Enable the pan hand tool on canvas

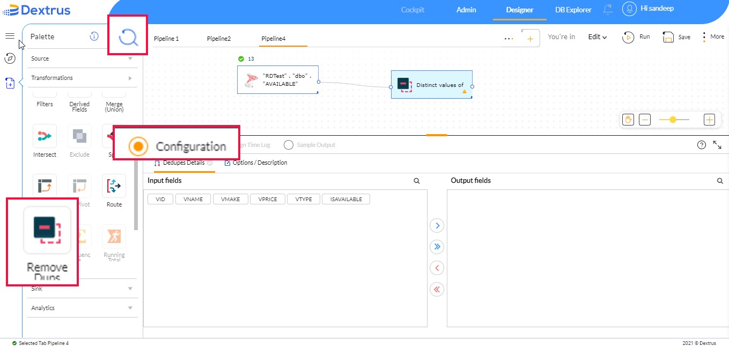[x=628, y=120]
